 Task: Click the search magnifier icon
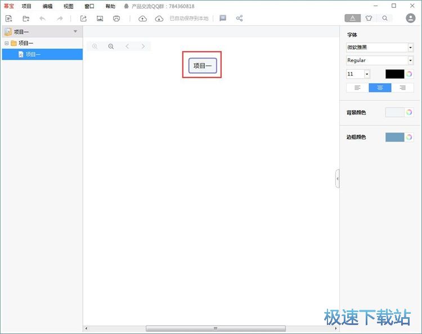[x=385, y=19]
